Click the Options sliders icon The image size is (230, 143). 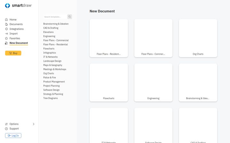coord(6,124)
